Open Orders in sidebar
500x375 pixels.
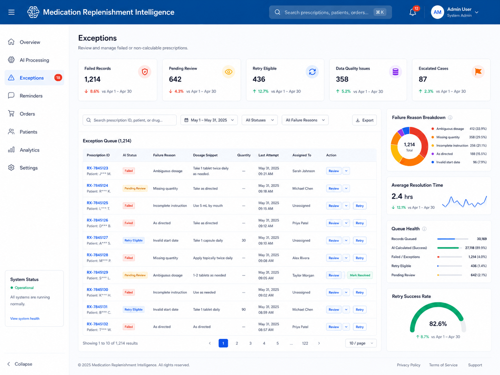(x=34, y=114)
